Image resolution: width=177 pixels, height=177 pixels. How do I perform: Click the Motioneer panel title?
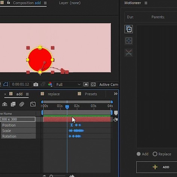pyautogui.click(x=133, y=3)
